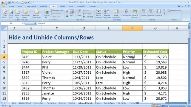Go to last sheet navigation arrow
This screenshot has height=107, width=191.
point(8,103)
